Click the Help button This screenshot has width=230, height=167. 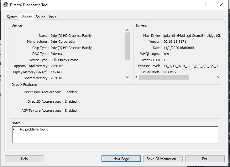coord(24,159)
